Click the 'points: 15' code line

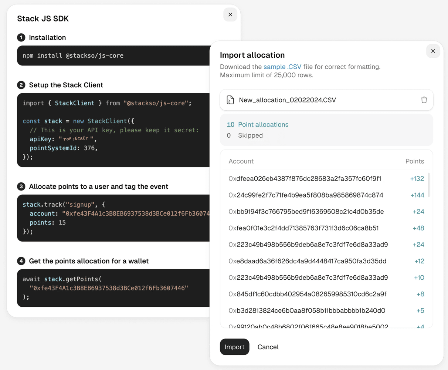coord(48,223)
